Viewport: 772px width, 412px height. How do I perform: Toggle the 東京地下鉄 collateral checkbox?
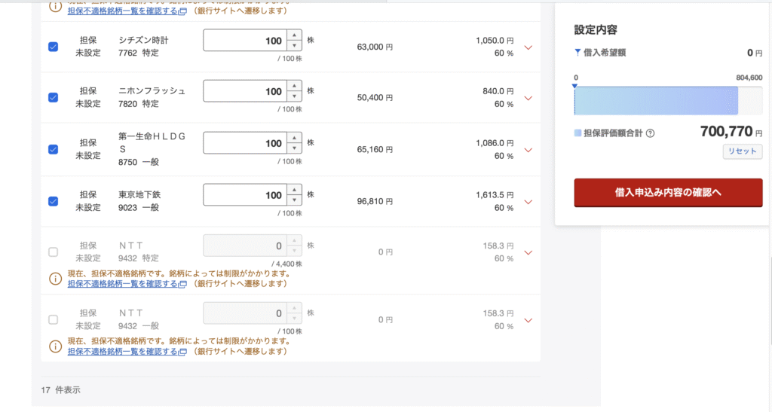[x=53, y=201]
